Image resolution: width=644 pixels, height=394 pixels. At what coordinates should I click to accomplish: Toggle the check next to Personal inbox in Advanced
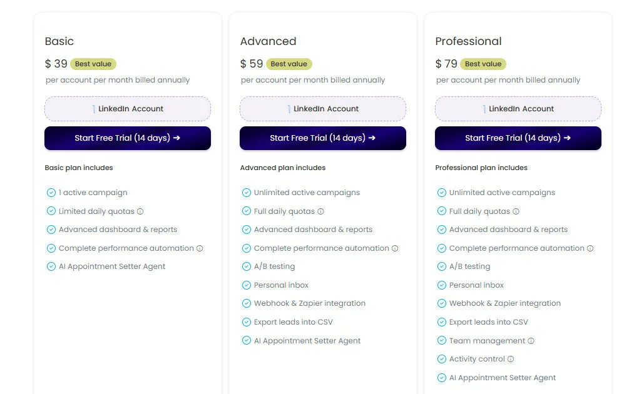(x=247, y=285)
